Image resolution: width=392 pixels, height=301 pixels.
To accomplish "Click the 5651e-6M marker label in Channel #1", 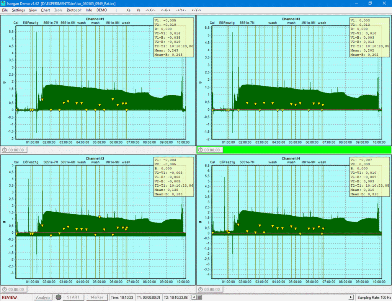I will [x=68, y=23].
